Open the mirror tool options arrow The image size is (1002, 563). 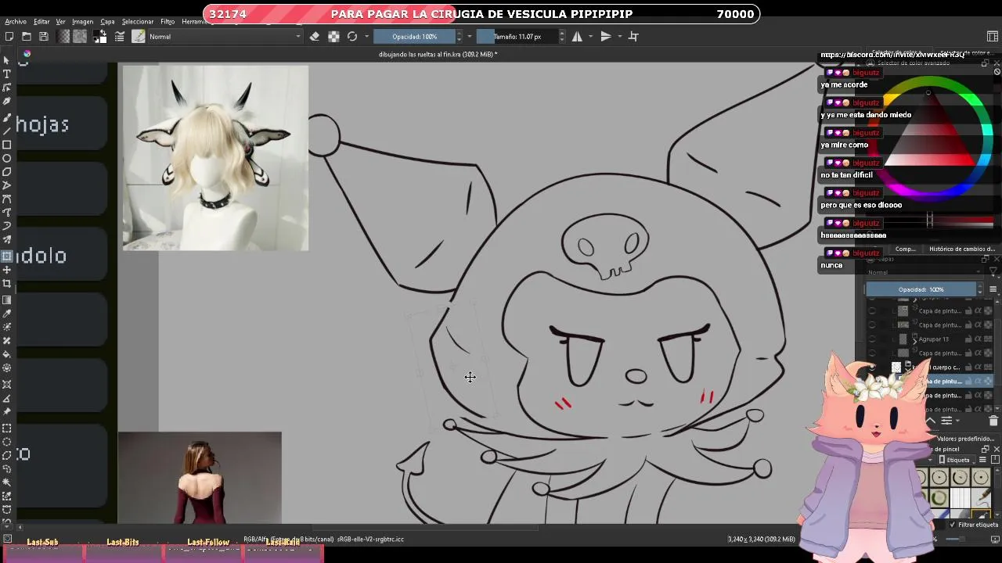[x=590, y=36]
